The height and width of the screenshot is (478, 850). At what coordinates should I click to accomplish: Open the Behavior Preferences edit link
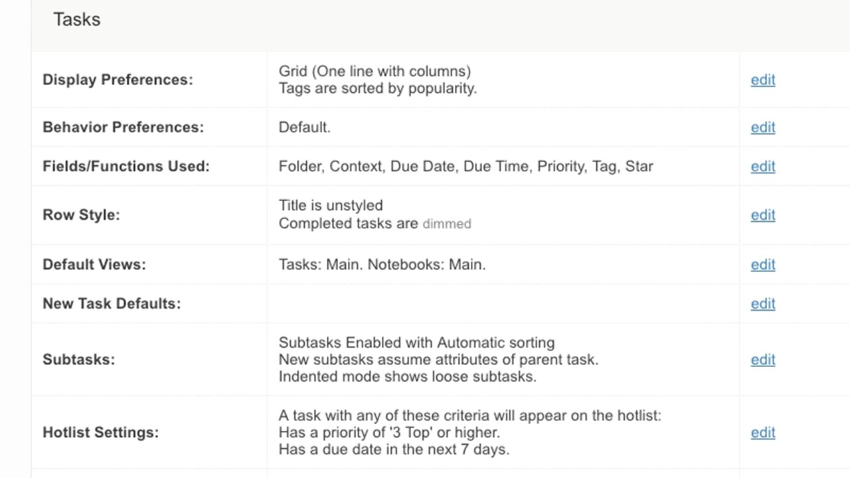762,127
